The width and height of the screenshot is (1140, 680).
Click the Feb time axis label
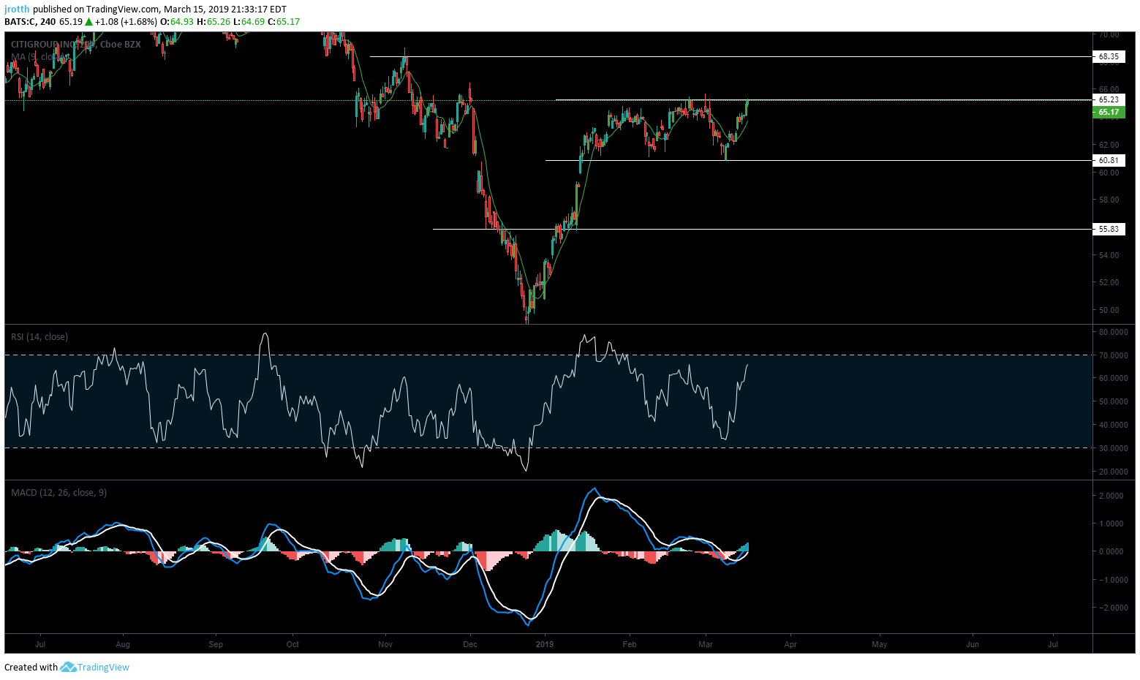(x=630, y=644)
